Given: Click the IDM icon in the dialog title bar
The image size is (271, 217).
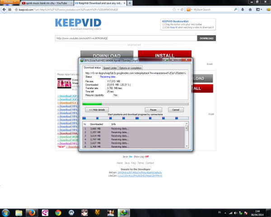Looking at the screenshot, I should click(x=82, y=61).
